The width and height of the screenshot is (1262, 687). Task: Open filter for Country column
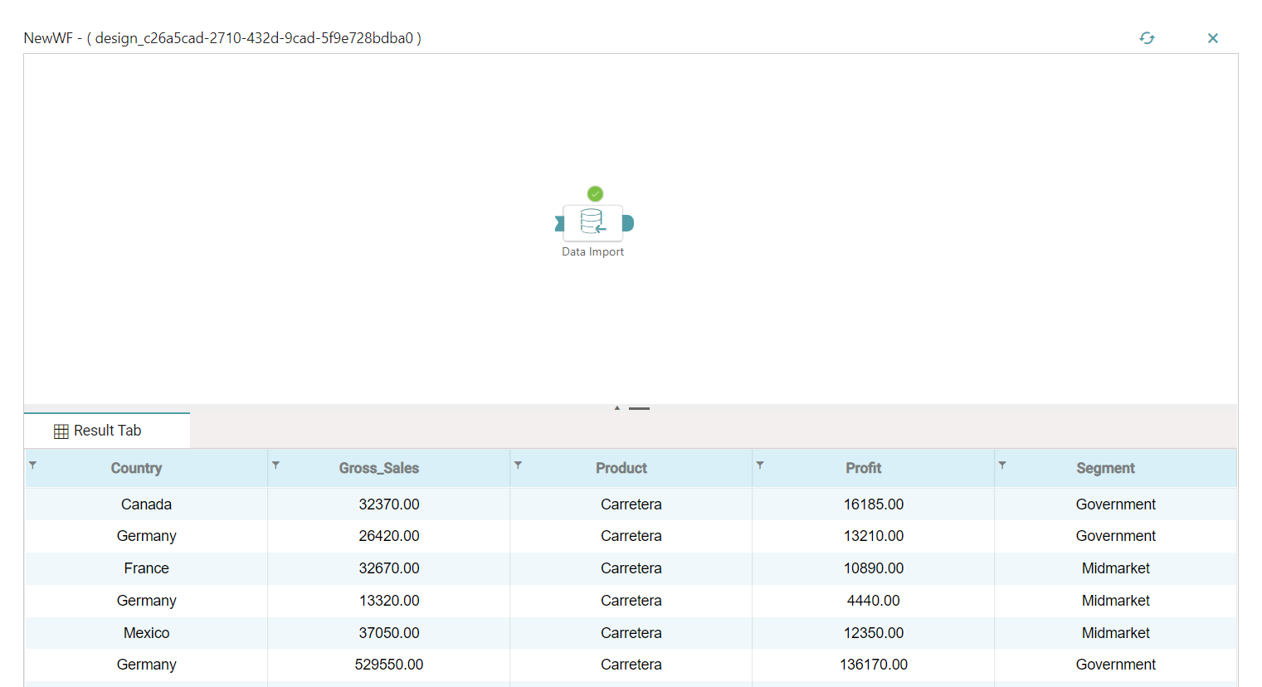point(33,465)
